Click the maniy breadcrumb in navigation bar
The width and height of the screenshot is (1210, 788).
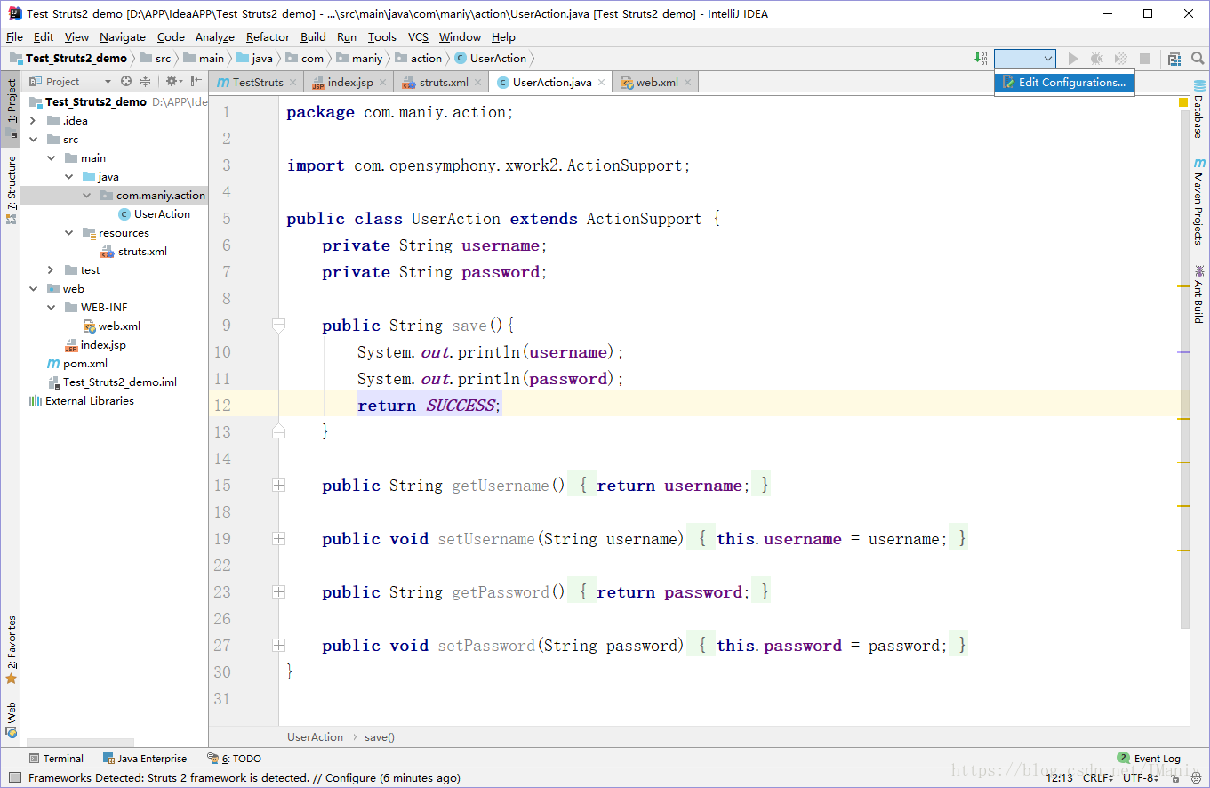(359, 59)
